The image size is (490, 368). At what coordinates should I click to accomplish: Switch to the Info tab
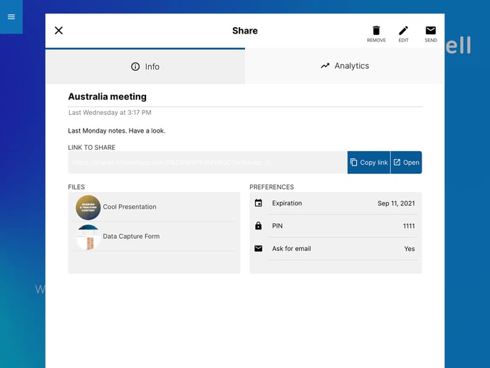point(145,66)
